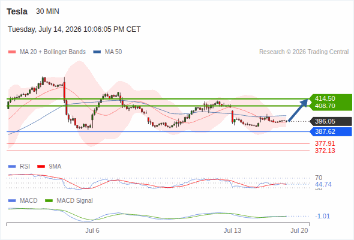Click the 'Jul 20' axis date
This screenshot has height=240, width=354.
pyautogui.click(x=299, y=230)
